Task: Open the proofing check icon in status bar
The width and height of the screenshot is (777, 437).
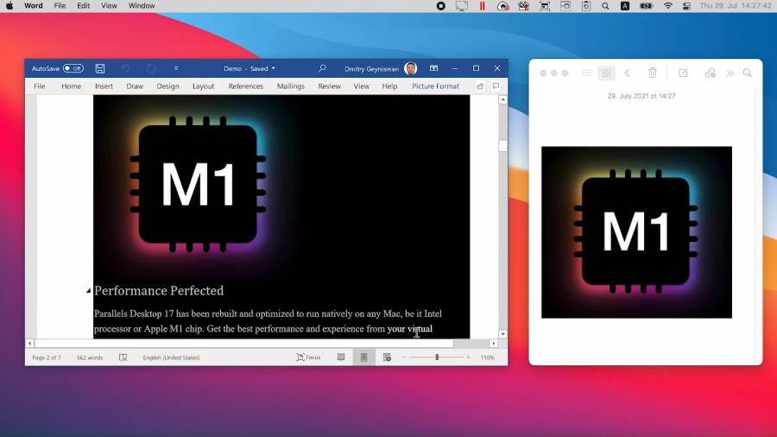Action: coord(123,358)
